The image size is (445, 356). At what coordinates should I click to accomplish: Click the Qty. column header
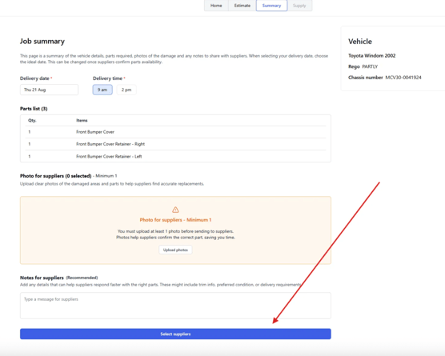(32, 120)
